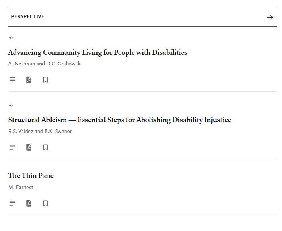
Task: Bookmark the Structural Ableism article
Action: coord(46,147)
